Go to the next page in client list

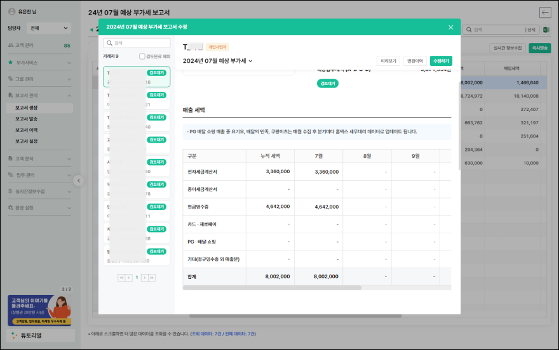(x=144, y=278)
